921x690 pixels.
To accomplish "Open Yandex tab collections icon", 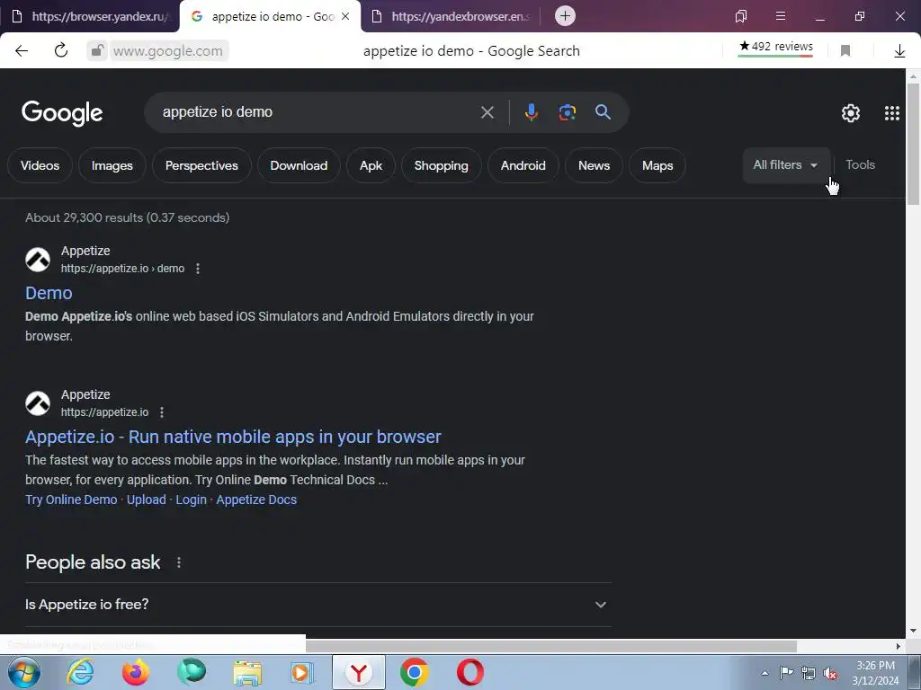I will pyautogui.click(x=741, y=16).
